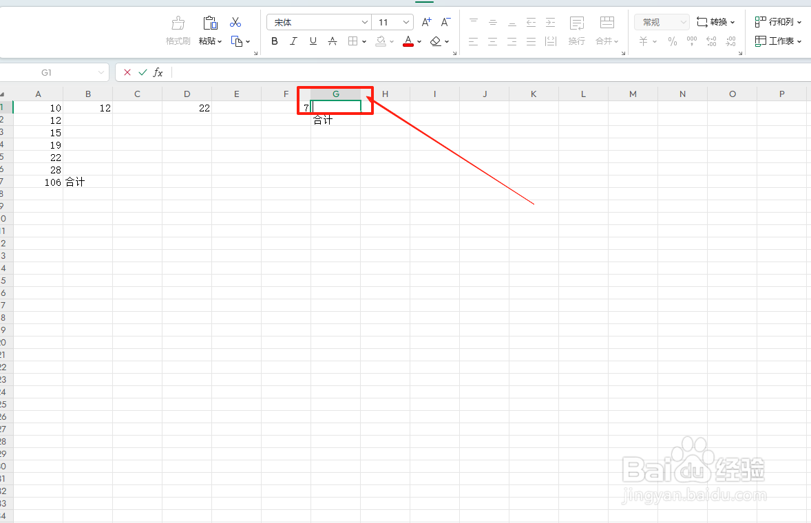Click the Currency ¥ format icon
This screenshot has height=523, width=811.
pos(644,41)
